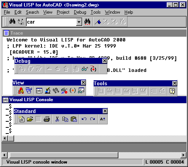Click Continue icon in Debug toolbar
Image resolution: width=188 pixels, height=167 pixels.
[x=49, y=69]
